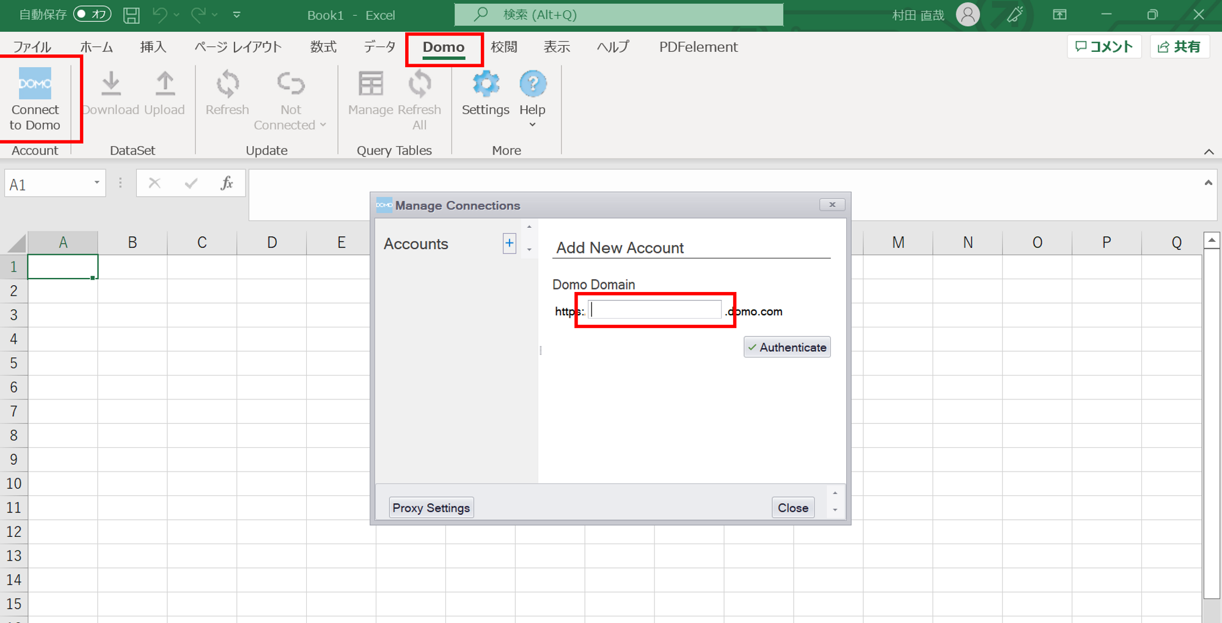Click cell A1 in the worksheet

63,267
